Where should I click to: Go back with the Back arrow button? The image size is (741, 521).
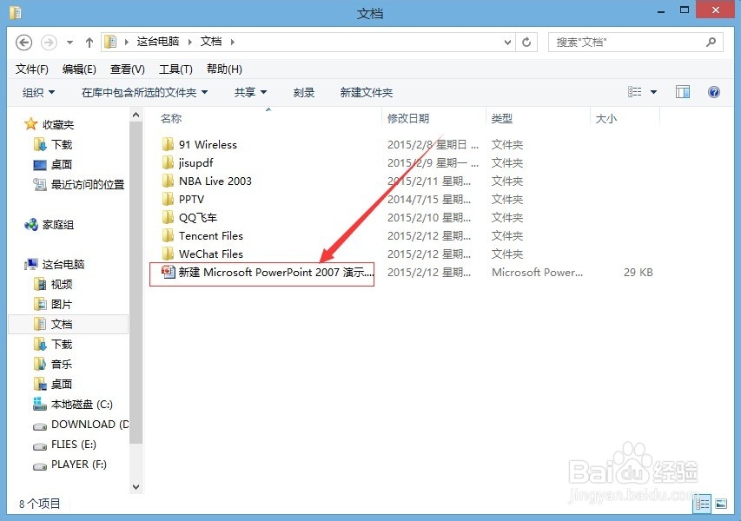23,43
